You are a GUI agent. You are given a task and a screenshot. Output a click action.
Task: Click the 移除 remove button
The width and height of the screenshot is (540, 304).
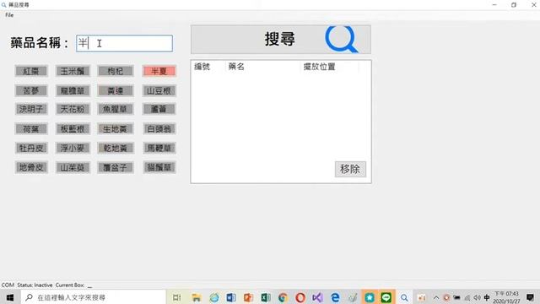[x=350, y=169]
